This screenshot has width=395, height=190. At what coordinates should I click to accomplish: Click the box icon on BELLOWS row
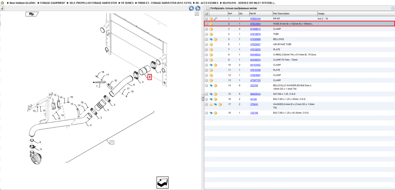(x=215, y=40)
